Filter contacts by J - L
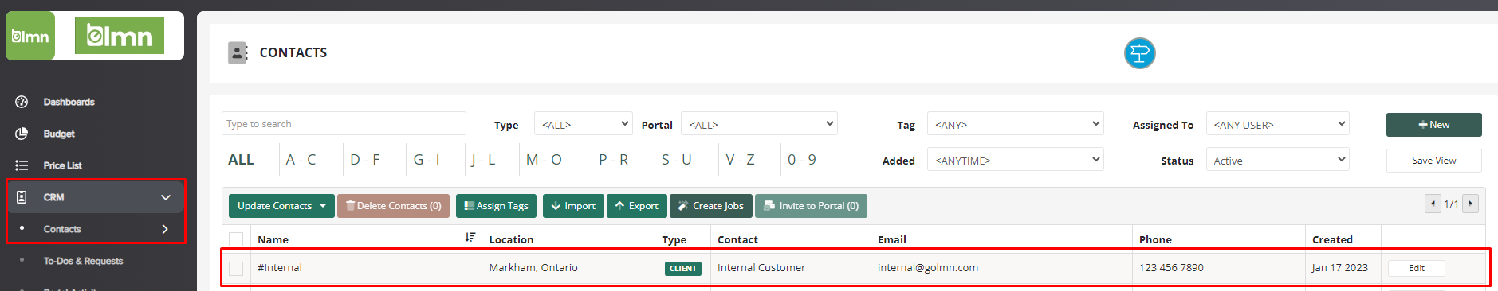Viewport: 1498px width, 291px height. (x=483, y=160)
